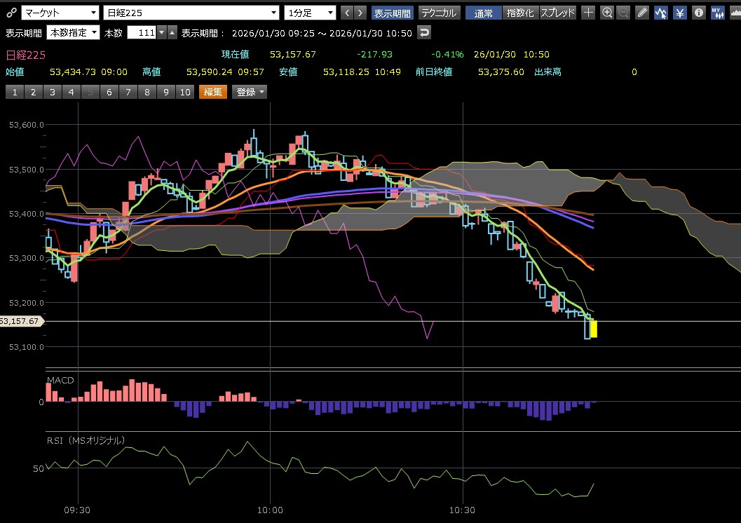The width and height of the screenshot is (741, 523).
Task: Decrease 本数 with the down stepper
Action: pos(161,33)
